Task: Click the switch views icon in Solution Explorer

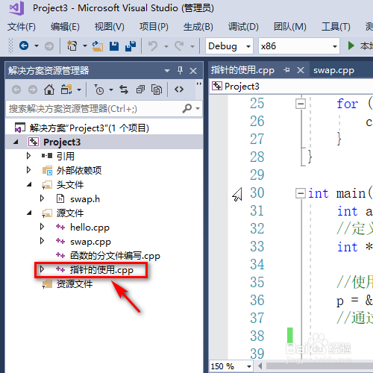Action: pyautogui.click(x=66, y=90)
